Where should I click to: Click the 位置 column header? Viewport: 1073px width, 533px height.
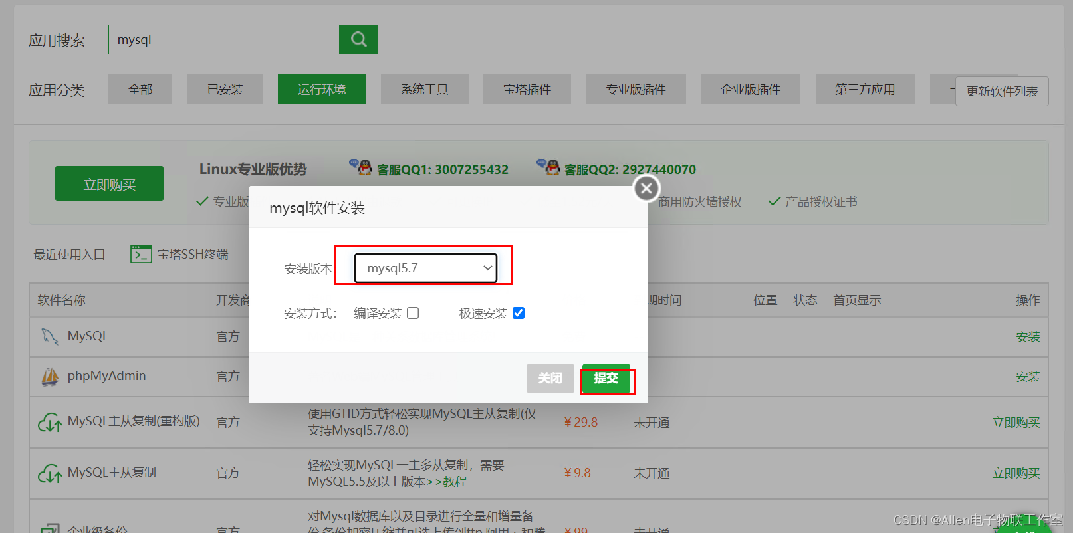pos(765,300)
